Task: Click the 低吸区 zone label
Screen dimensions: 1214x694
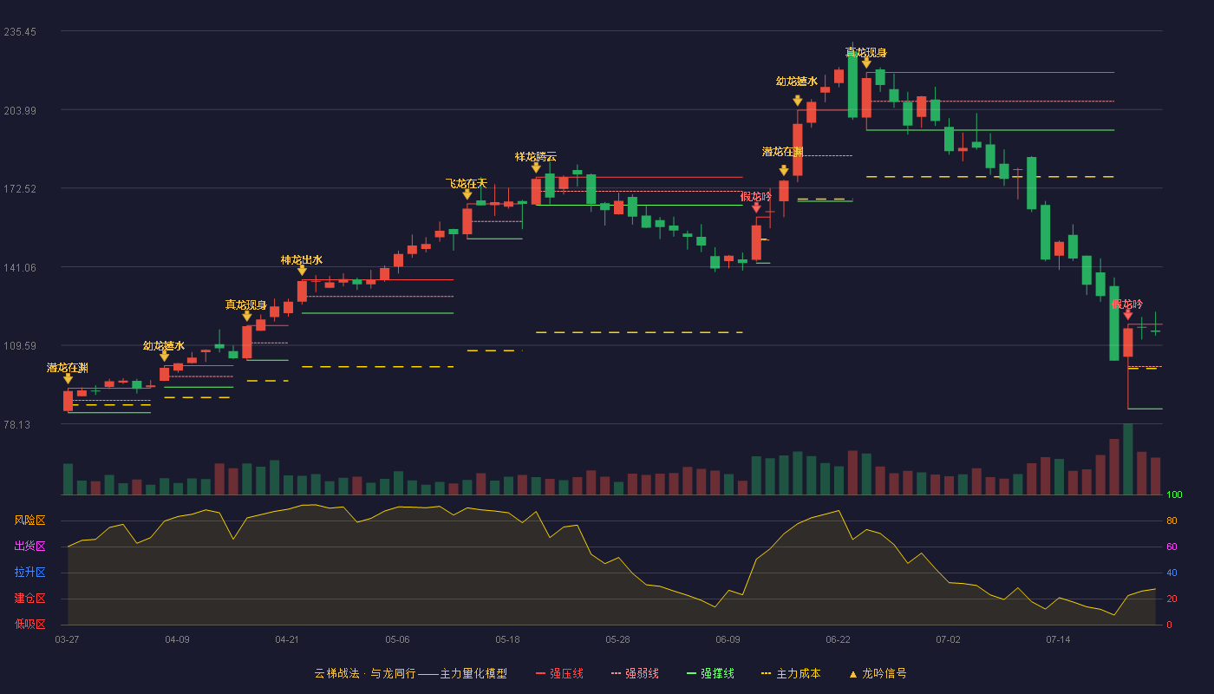Action: (x=29, y=624)
